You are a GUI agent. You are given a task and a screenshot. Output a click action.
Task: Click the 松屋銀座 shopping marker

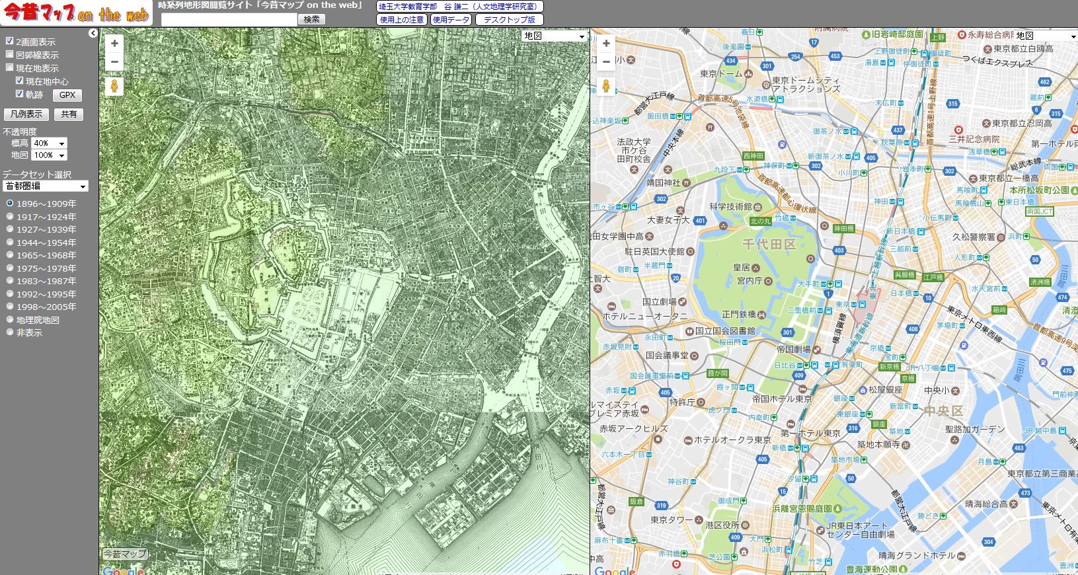[863, 390]
